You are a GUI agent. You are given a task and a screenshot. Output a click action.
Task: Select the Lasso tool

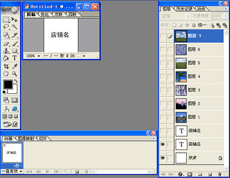(6, 27)
